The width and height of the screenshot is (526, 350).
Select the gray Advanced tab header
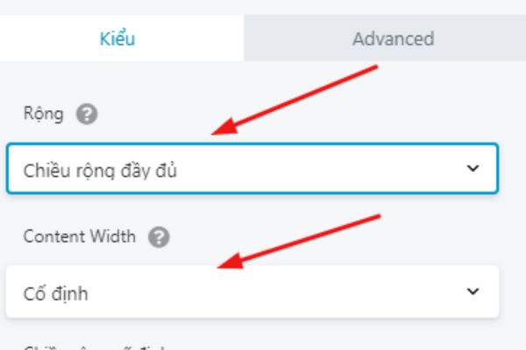[x=393, y=38]
